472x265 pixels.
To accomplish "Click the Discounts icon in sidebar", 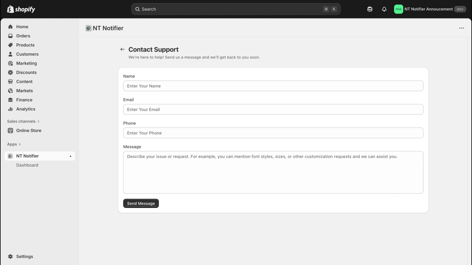I will (11, 72).
